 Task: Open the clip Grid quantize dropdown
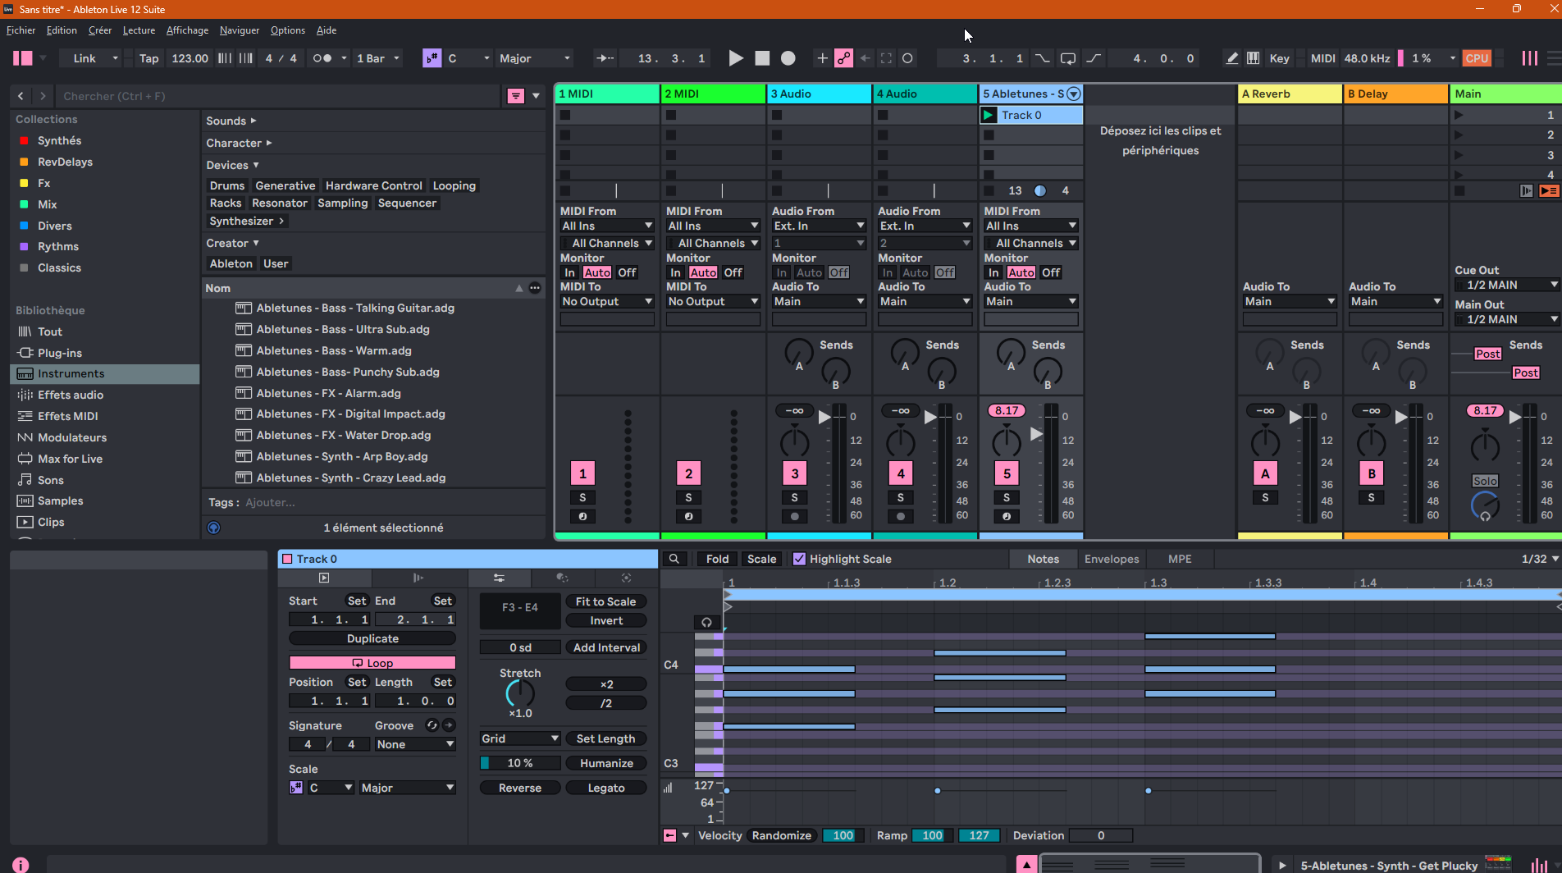520,738
